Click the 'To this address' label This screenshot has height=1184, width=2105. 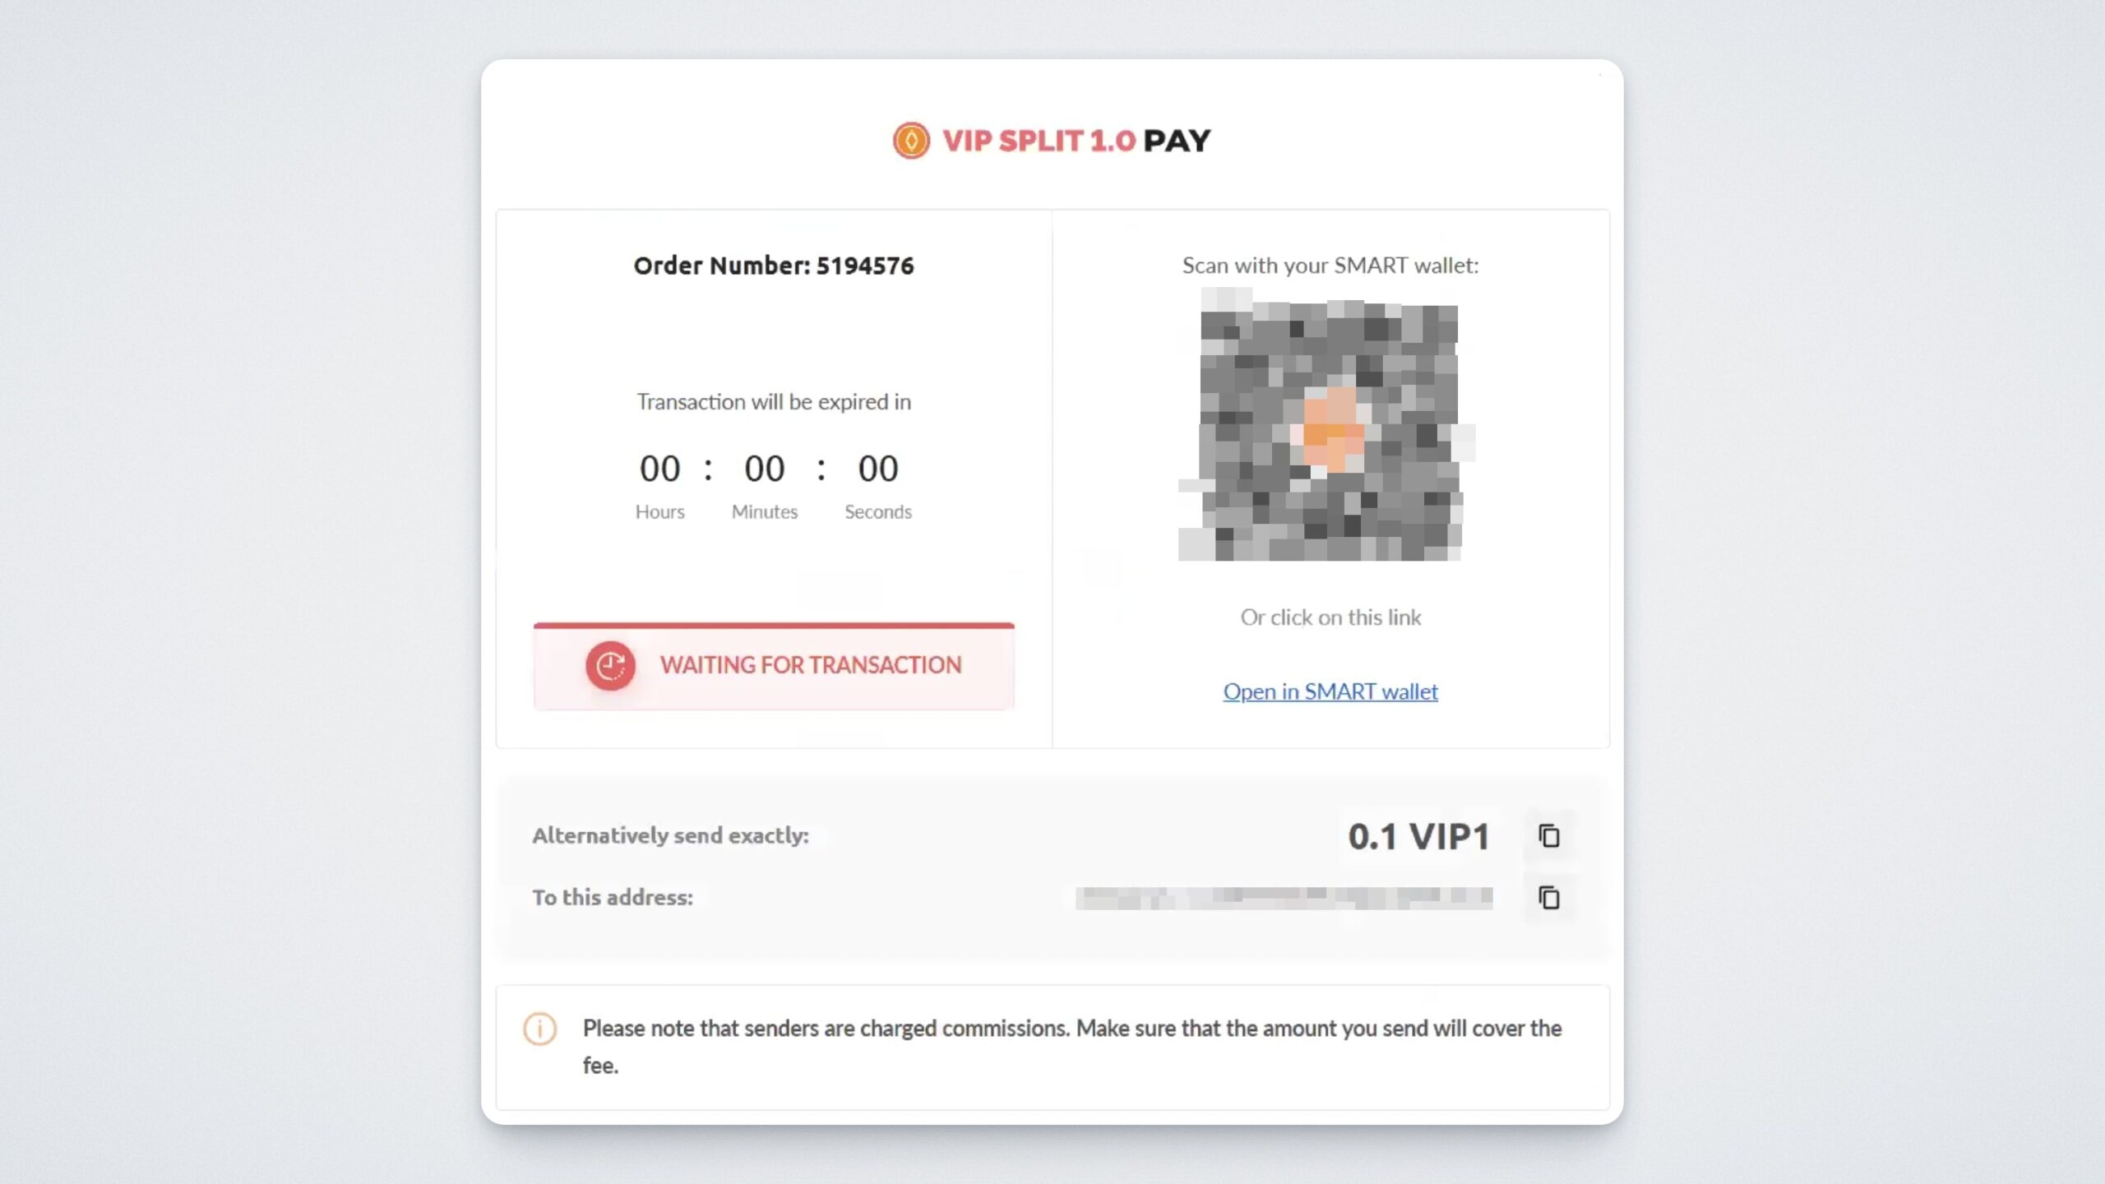tap(613, 897)
